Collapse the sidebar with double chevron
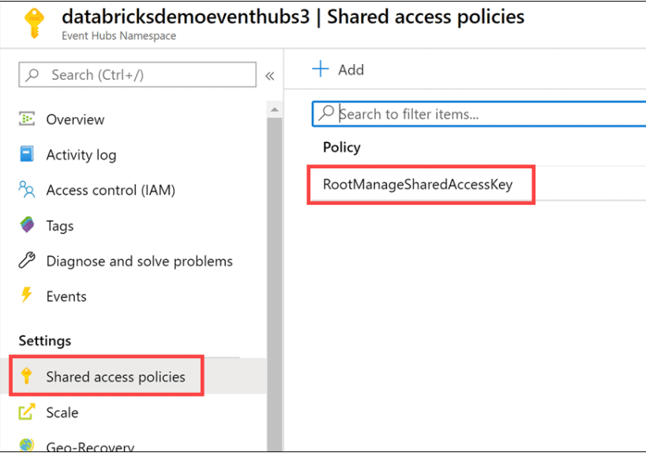 [269, 76]
